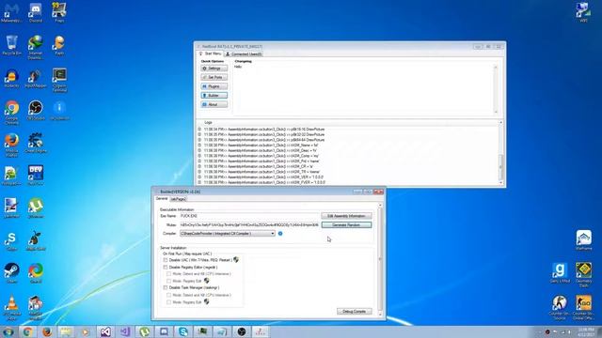The width and height of the screenshot is (602, 338).
Task: Open the Fraps desktop shortcut
Action: point(59,12)
